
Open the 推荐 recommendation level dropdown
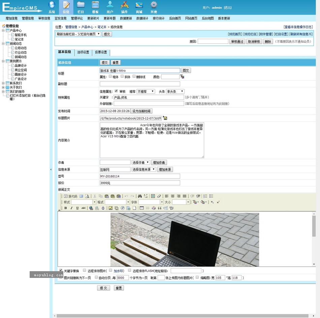(146, 91)
